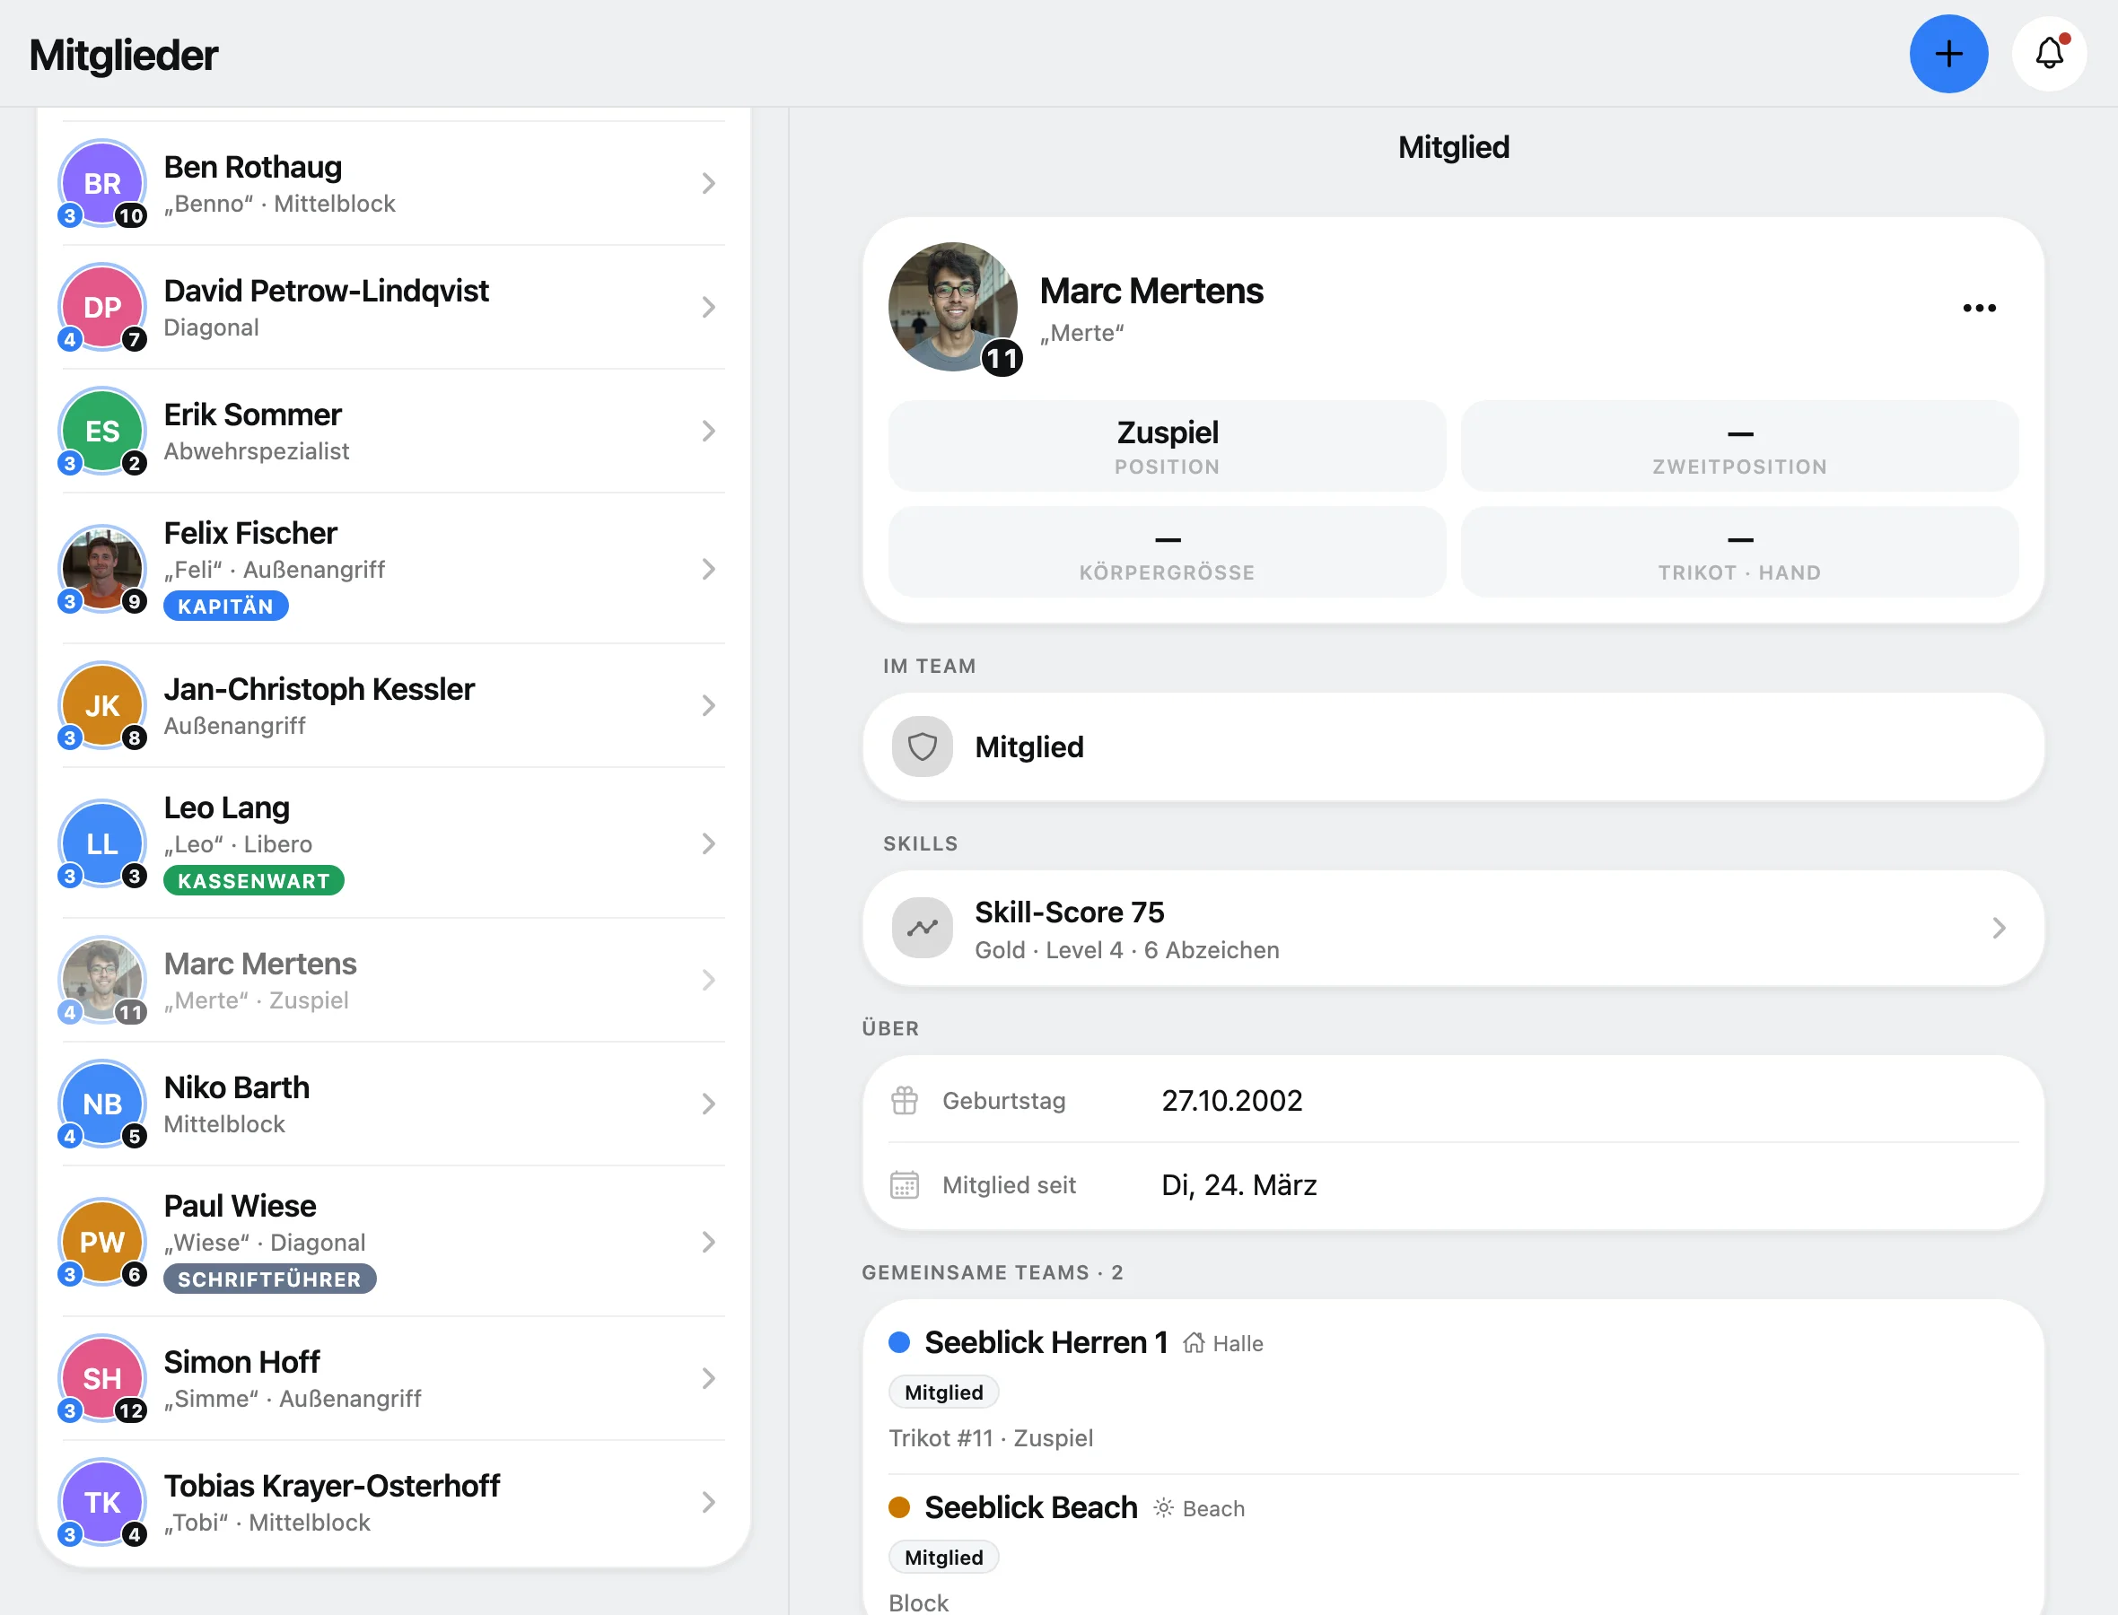Click Erik Sommer's ES avatar

coord(102,431)
